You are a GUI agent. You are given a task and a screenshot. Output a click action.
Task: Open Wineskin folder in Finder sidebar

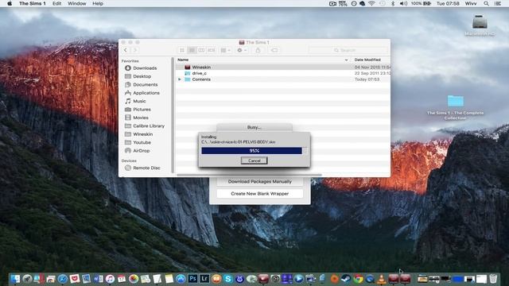click(143, 134)
